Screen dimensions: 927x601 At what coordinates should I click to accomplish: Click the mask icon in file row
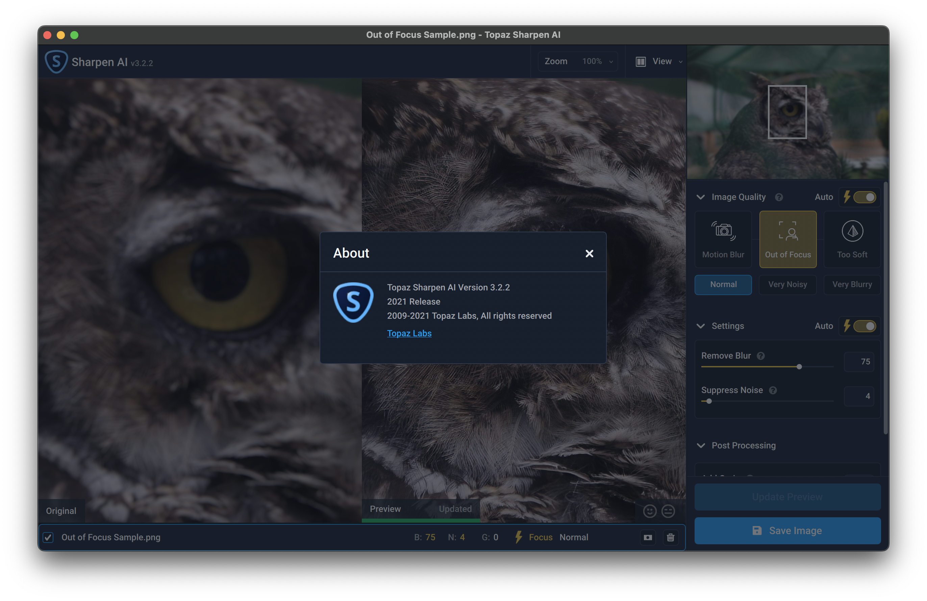[x=648, y=537]
